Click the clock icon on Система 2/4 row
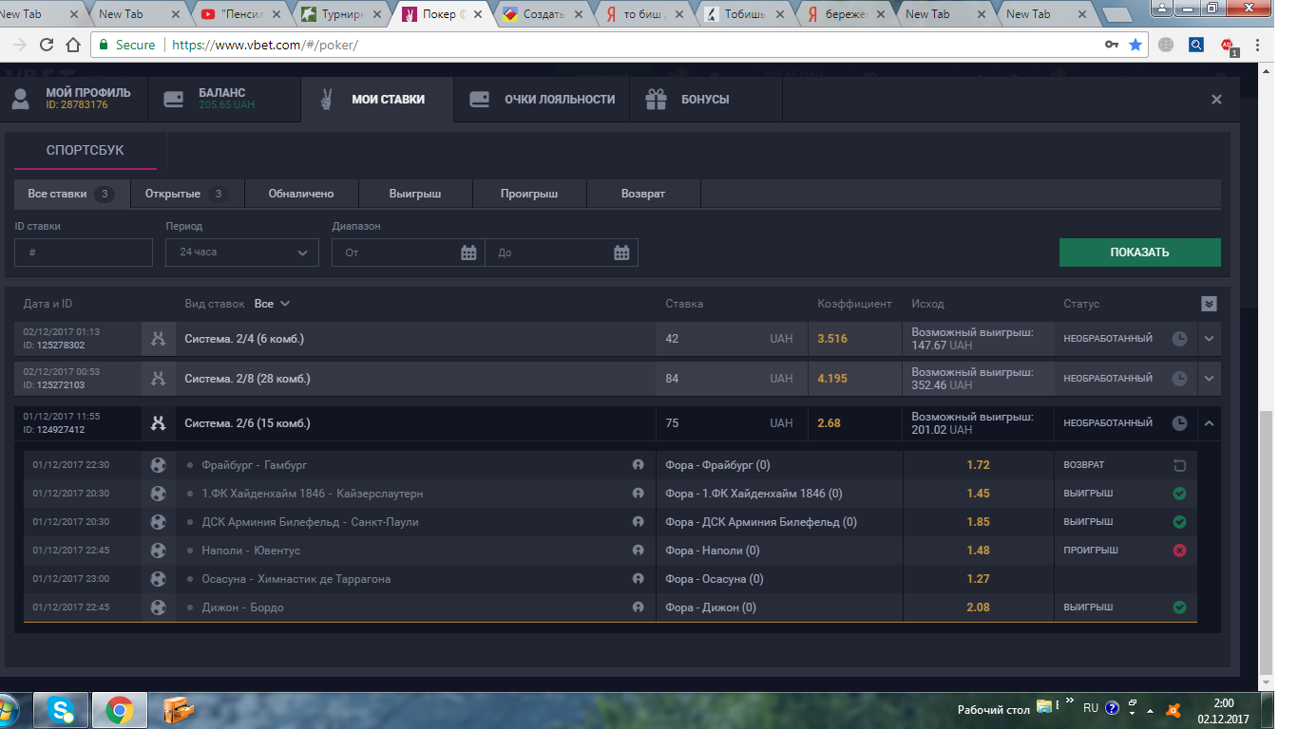1298x729 pixels. click(1179, 339)
